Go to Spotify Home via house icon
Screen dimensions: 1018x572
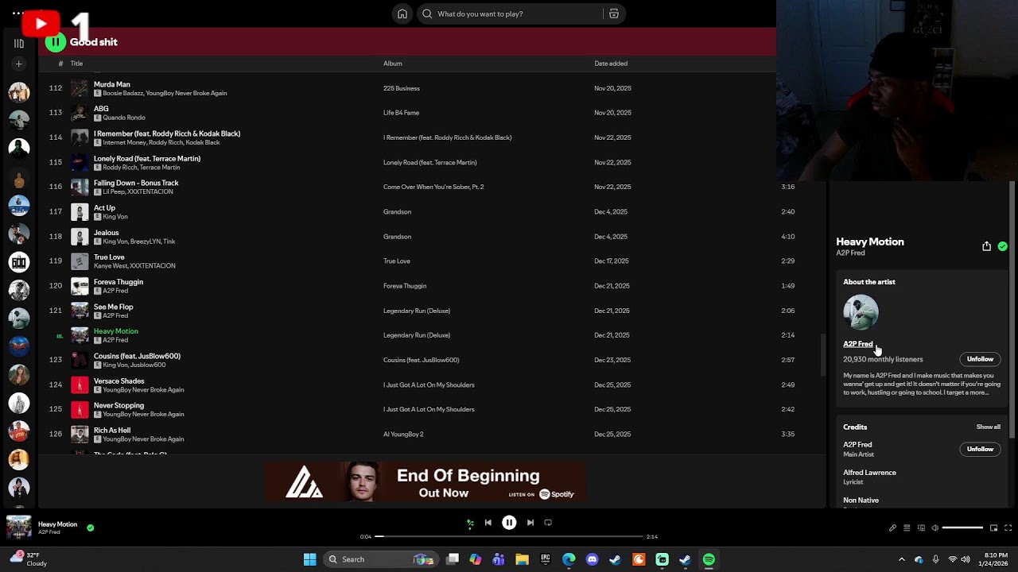click(x=402, y=14)
